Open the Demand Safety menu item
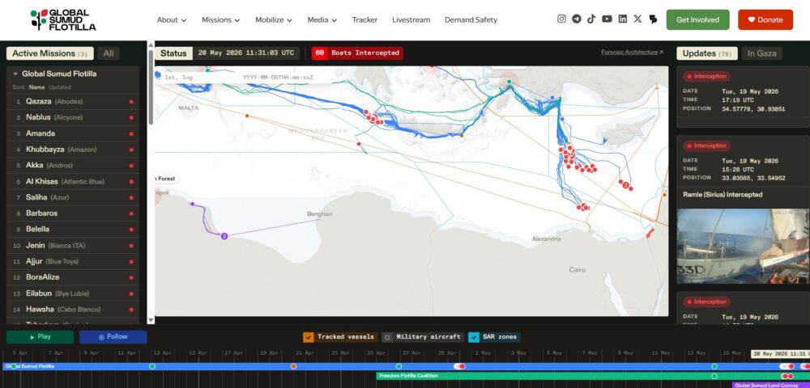Image resolution: width=810 pixels, height=388 pixels. pos(471,19)
